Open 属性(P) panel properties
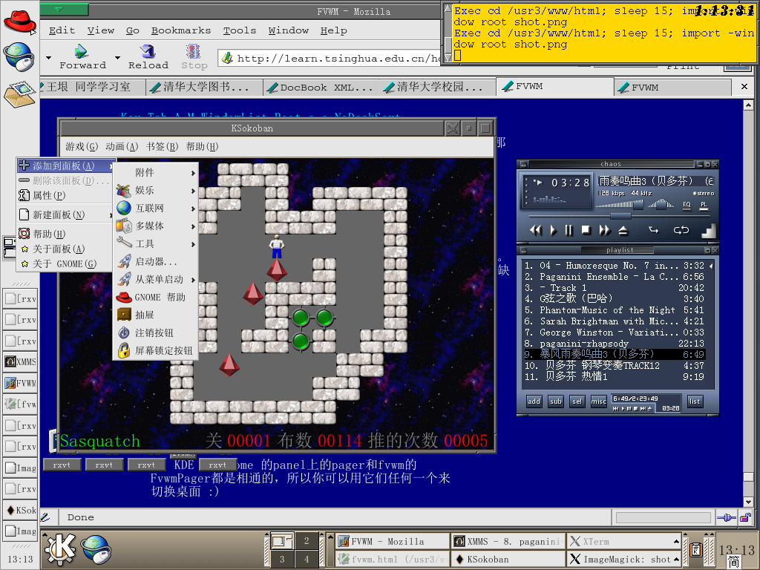The height and width of the screenshot is (570, 760). pos(65,196)
